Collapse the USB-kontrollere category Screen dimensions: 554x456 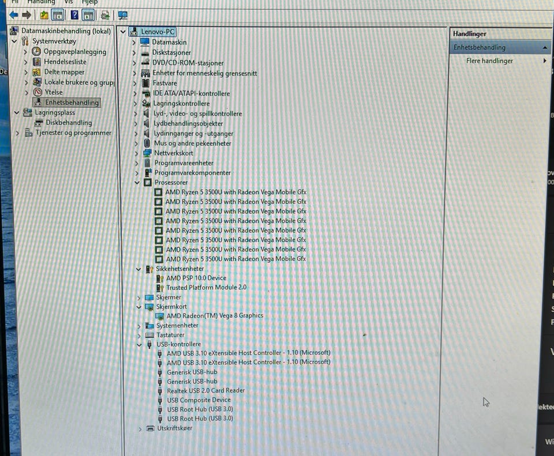(x=139, y=345)
